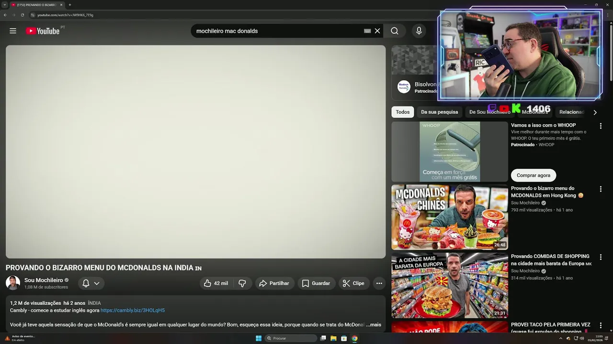
Task: Click the main video player area
Action: [x=195, y=152]
